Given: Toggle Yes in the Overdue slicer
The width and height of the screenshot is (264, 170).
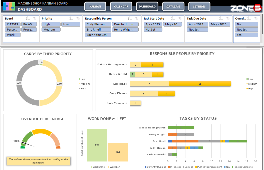Looking at the screenshot, I should click(246, 35).
